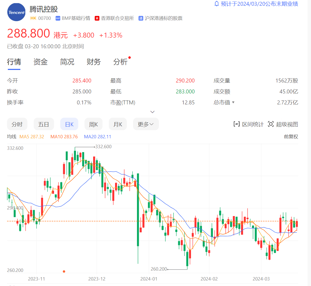Viewport: 311px width, 286px height.
Task: Select the 月K chart view
Action: click(118, 124)
